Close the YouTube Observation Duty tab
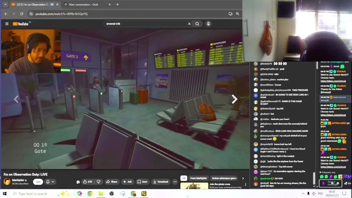 57,4
